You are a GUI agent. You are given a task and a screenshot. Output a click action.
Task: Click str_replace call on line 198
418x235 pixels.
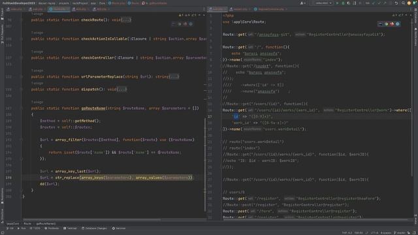pos(67,178)
